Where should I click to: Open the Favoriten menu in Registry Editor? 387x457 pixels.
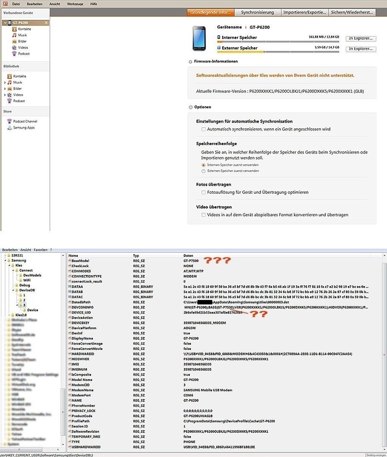tap(41, 250)
